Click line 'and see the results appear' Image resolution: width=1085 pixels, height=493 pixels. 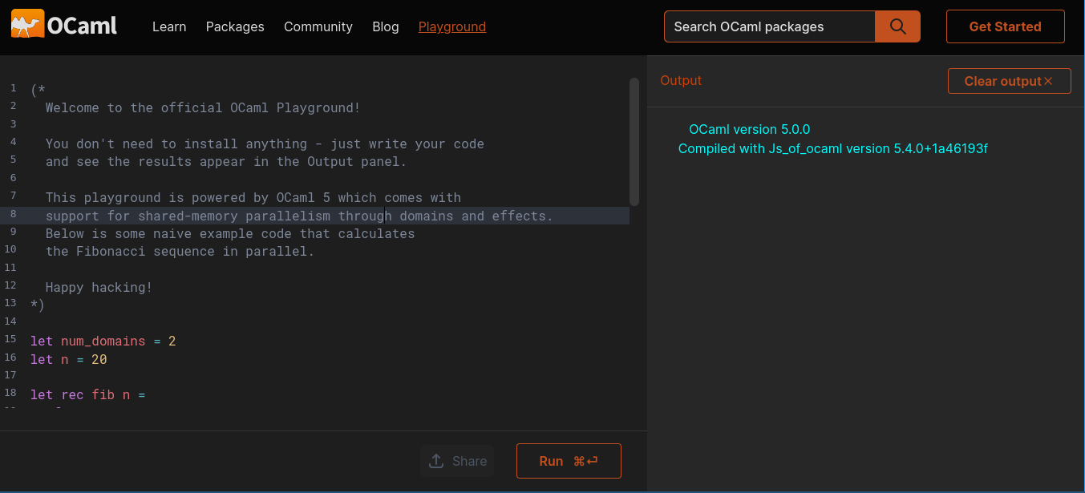coord(226,161)
